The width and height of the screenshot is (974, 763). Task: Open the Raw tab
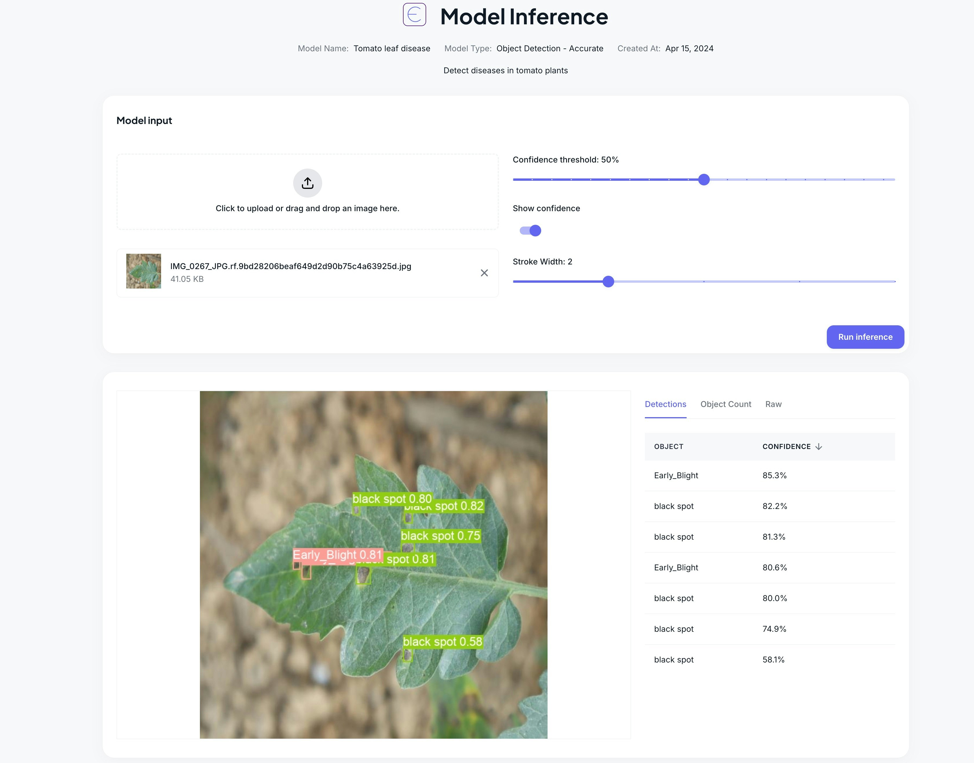(773, 404)
